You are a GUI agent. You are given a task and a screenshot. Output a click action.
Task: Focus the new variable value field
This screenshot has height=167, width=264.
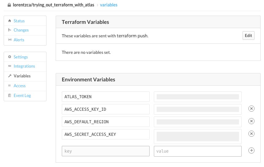[x=198, y=151]
